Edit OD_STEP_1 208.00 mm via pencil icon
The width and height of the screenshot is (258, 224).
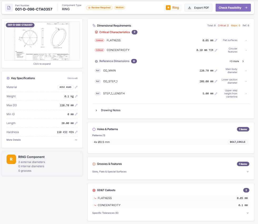216,82
